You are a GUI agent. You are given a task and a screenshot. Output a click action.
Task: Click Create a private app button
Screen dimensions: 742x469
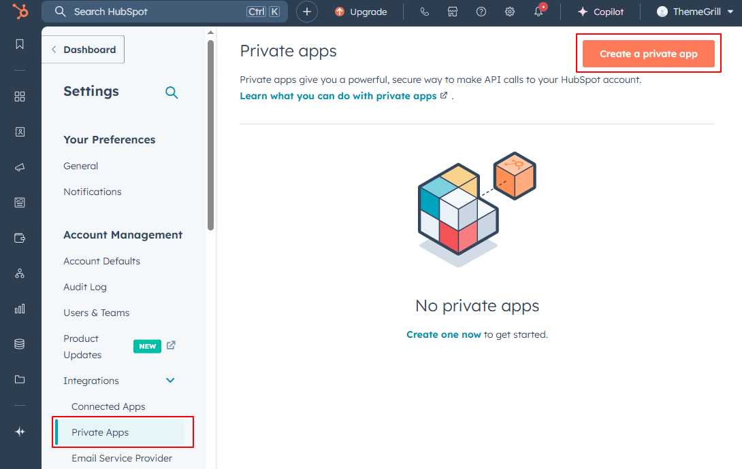(x=648, y=54)
